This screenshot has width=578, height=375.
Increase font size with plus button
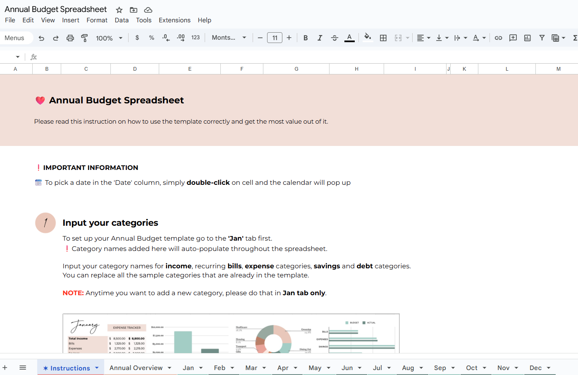tap(289, 38)
